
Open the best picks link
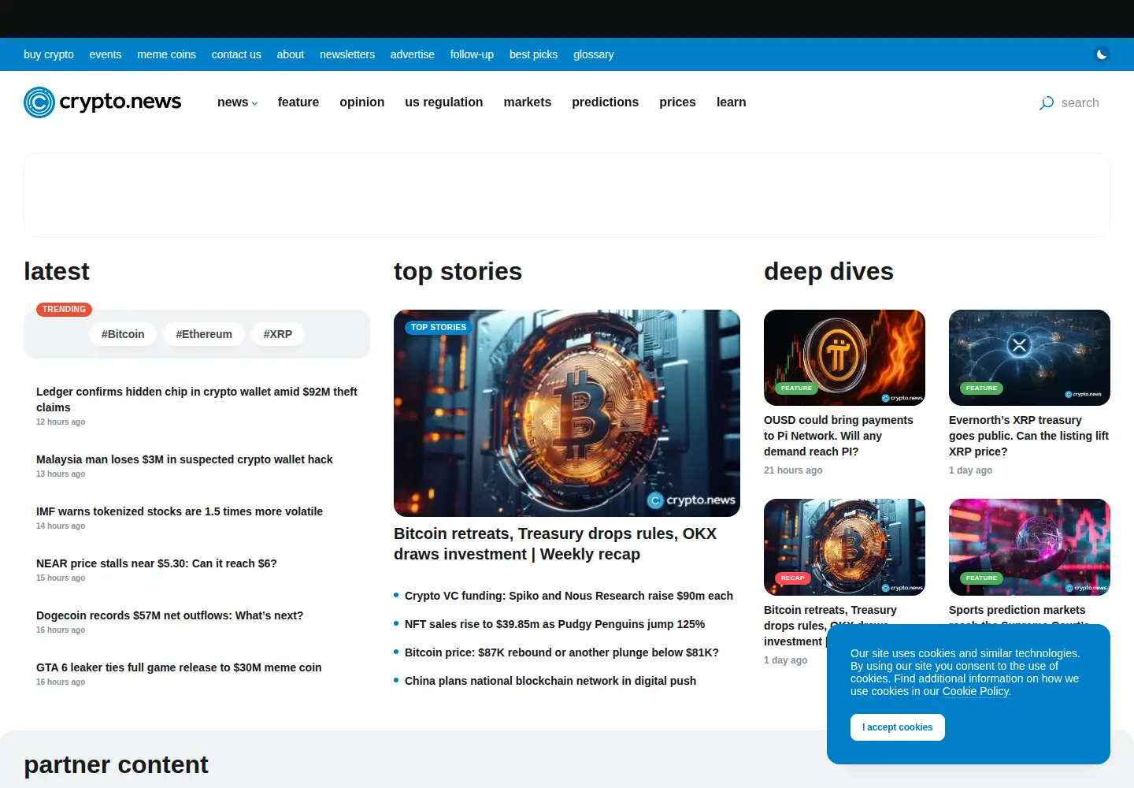[534, 54]
